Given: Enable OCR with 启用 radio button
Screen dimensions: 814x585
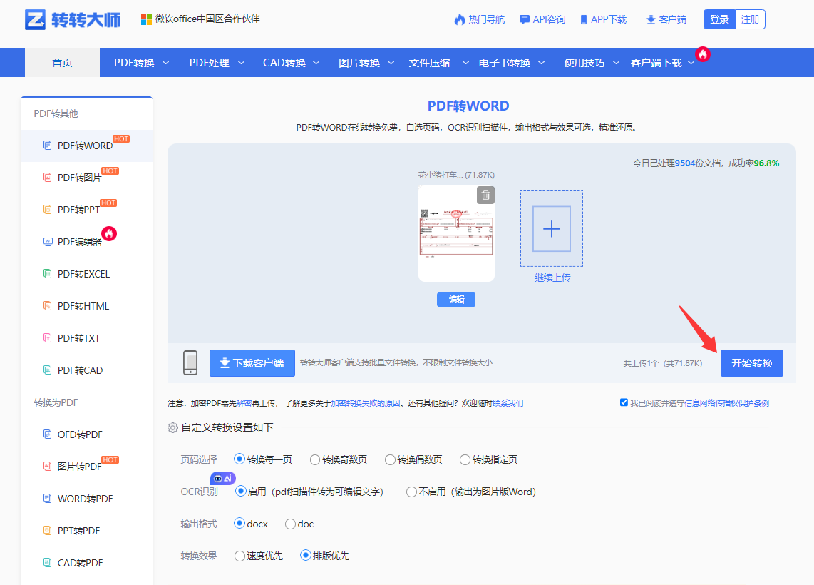Looking at the screenshot, I should pyautogui.click(x=240, y=492).
